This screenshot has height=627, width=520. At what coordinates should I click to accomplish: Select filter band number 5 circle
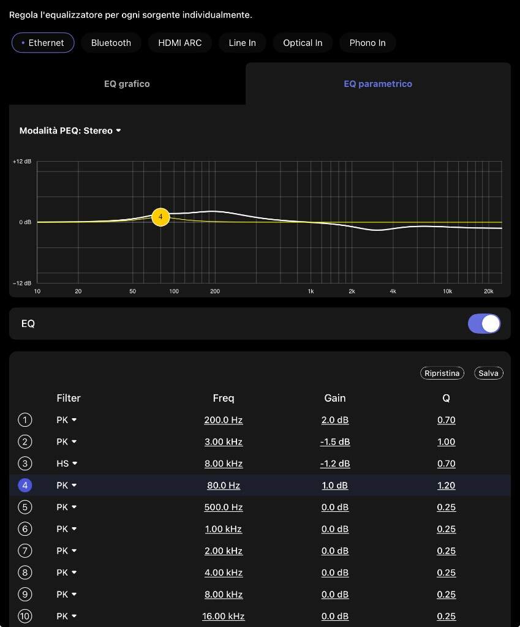(x=25, y=507)
